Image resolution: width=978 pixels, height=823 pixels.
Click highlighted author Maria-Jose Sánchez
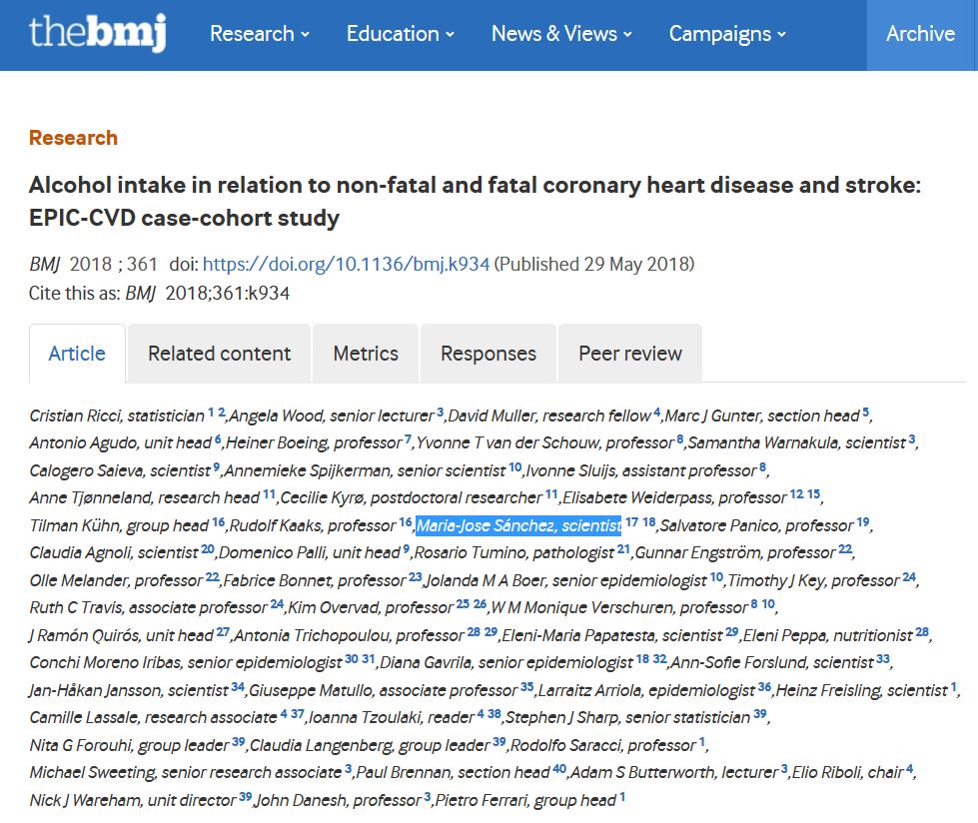click(x=518, y=525)
